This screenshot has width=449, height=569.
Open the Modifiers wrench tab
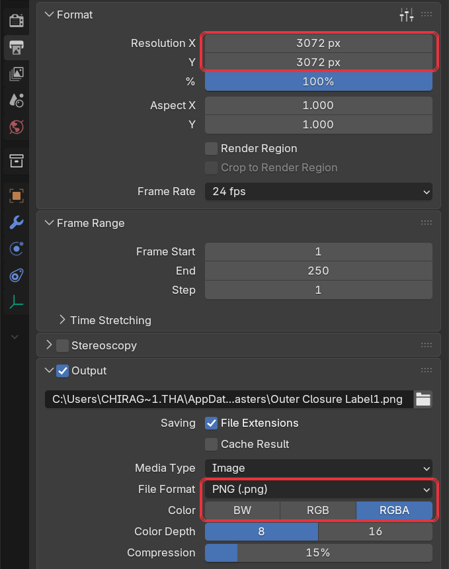[x=17, y=222]
